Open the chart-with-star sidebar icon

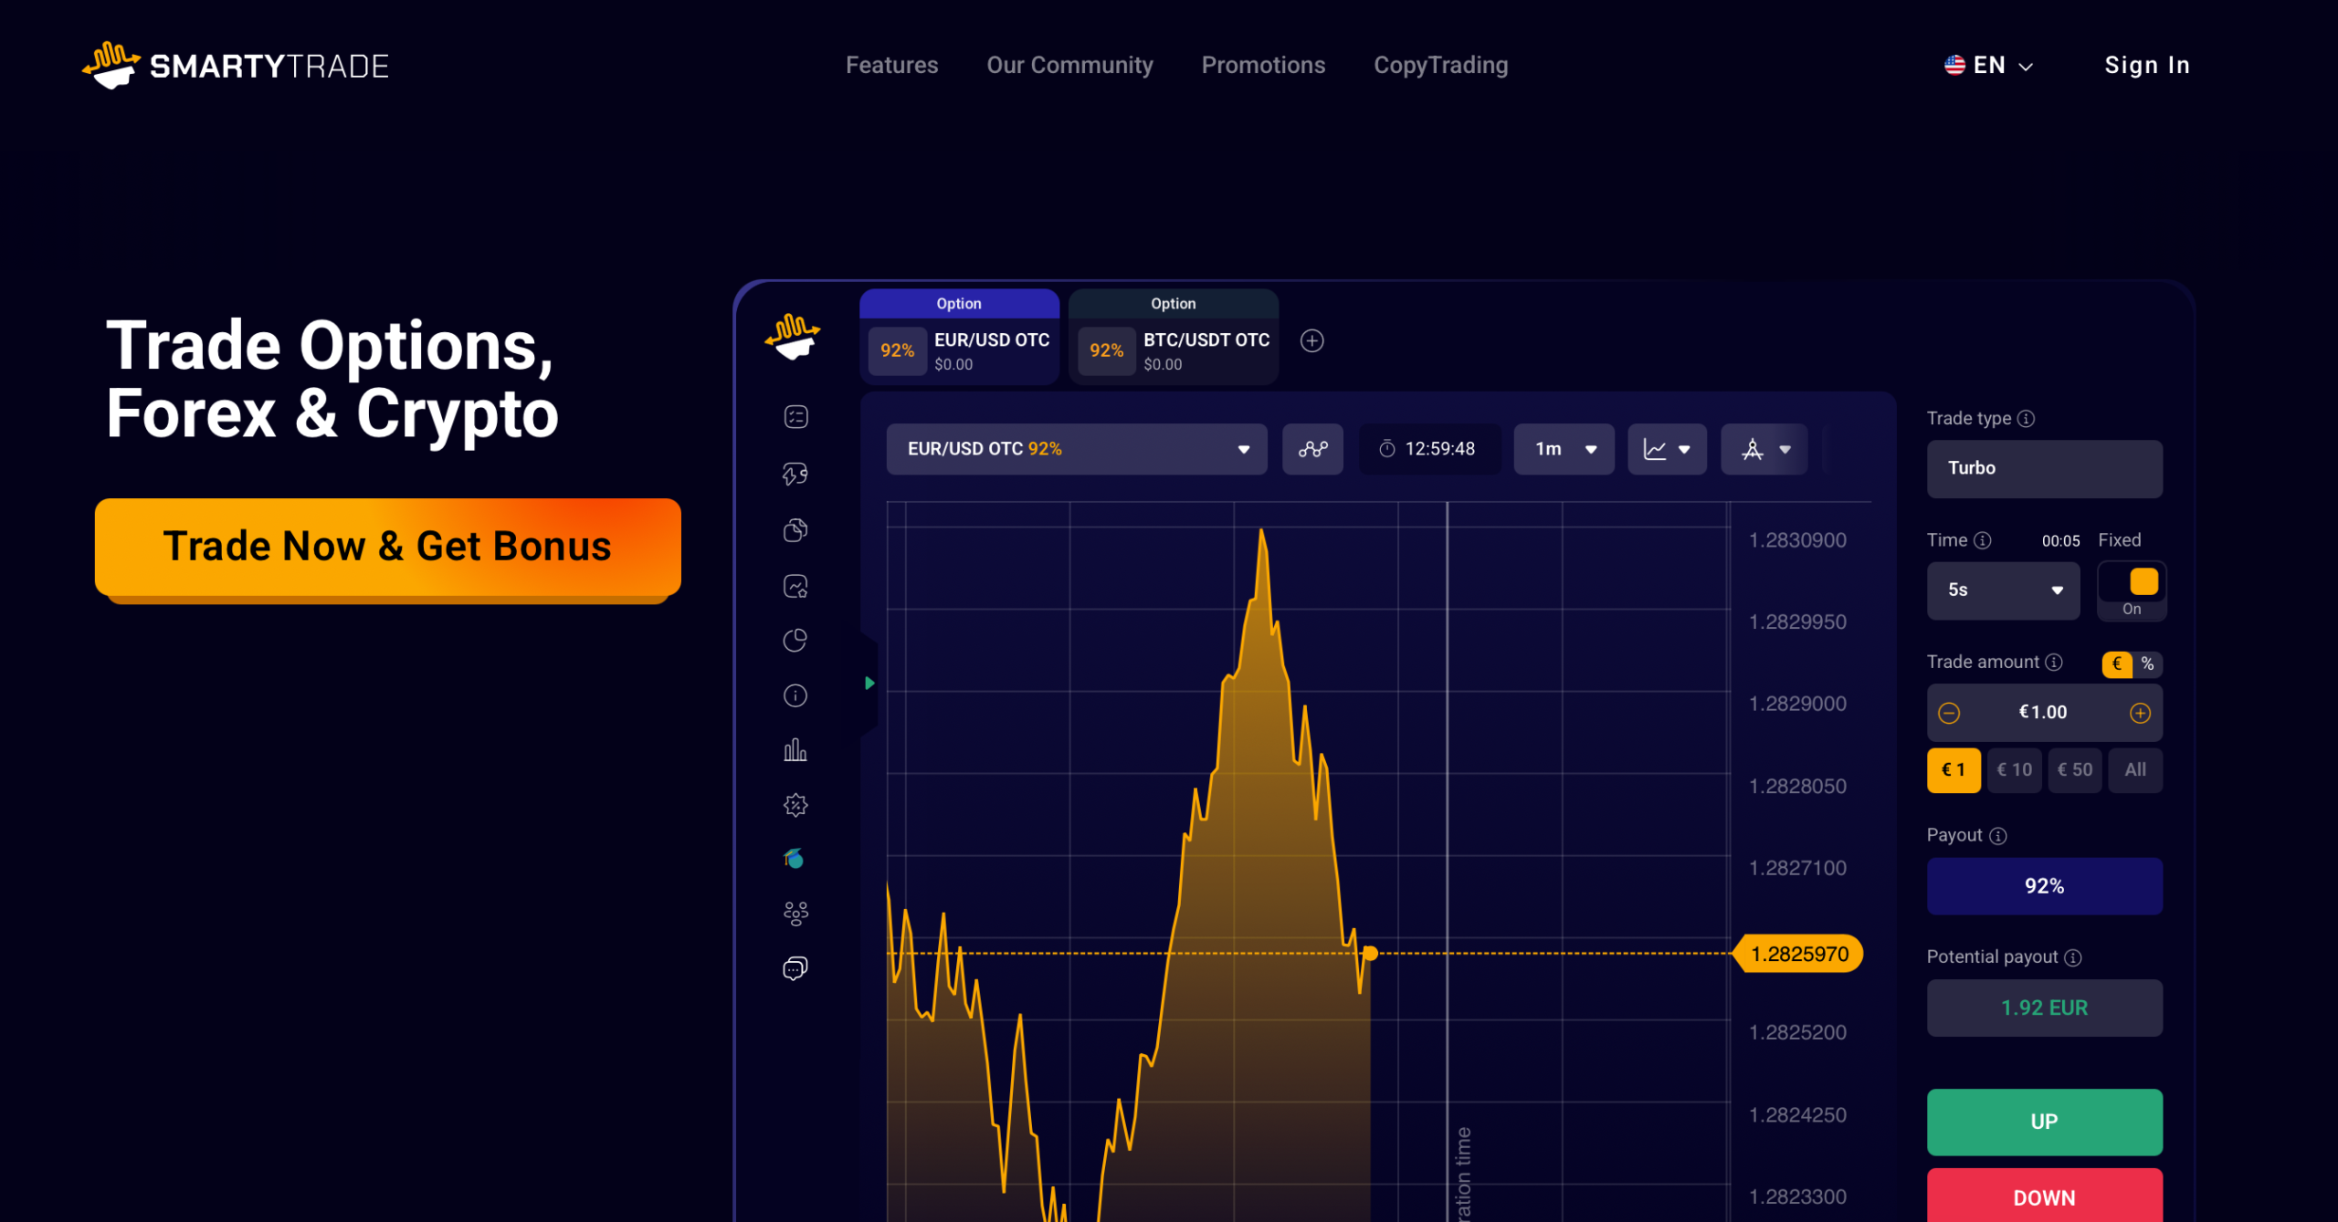[795, 586]
